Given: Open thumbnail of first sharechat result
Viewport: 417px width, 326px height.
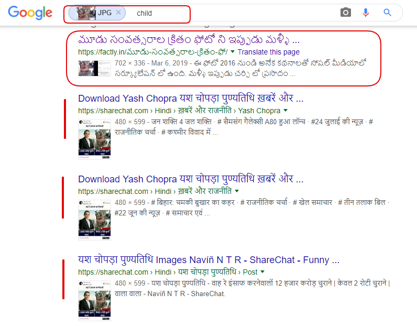Looking at the screenshot, I should click(x=94, y=139).
